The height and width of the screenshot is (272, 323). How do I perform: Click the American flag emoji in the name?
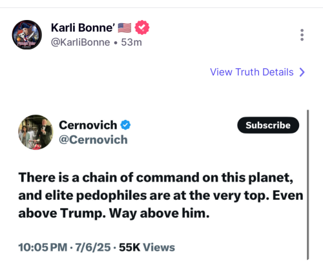pyautogui.click(x=125, y=28)
